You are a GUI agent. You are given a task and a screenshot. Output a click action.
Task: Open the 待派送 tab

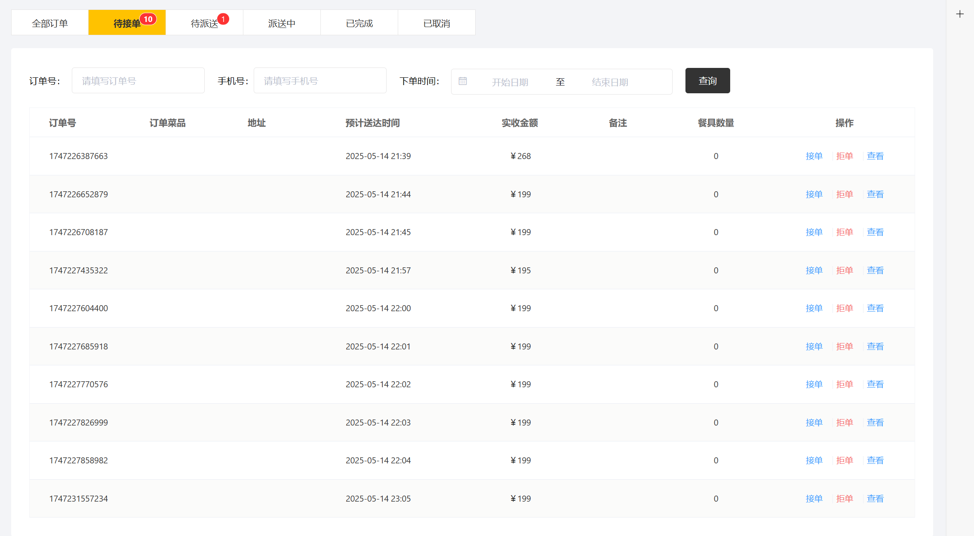coord(205,23)
